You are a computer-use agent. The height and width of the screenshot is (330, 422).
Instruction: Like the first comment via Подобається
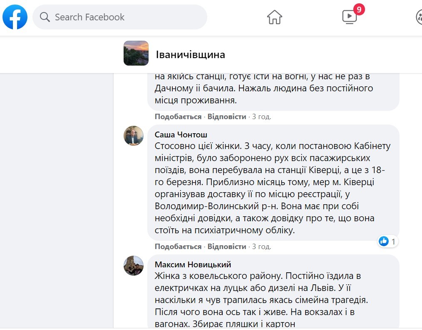click(178, 117)
